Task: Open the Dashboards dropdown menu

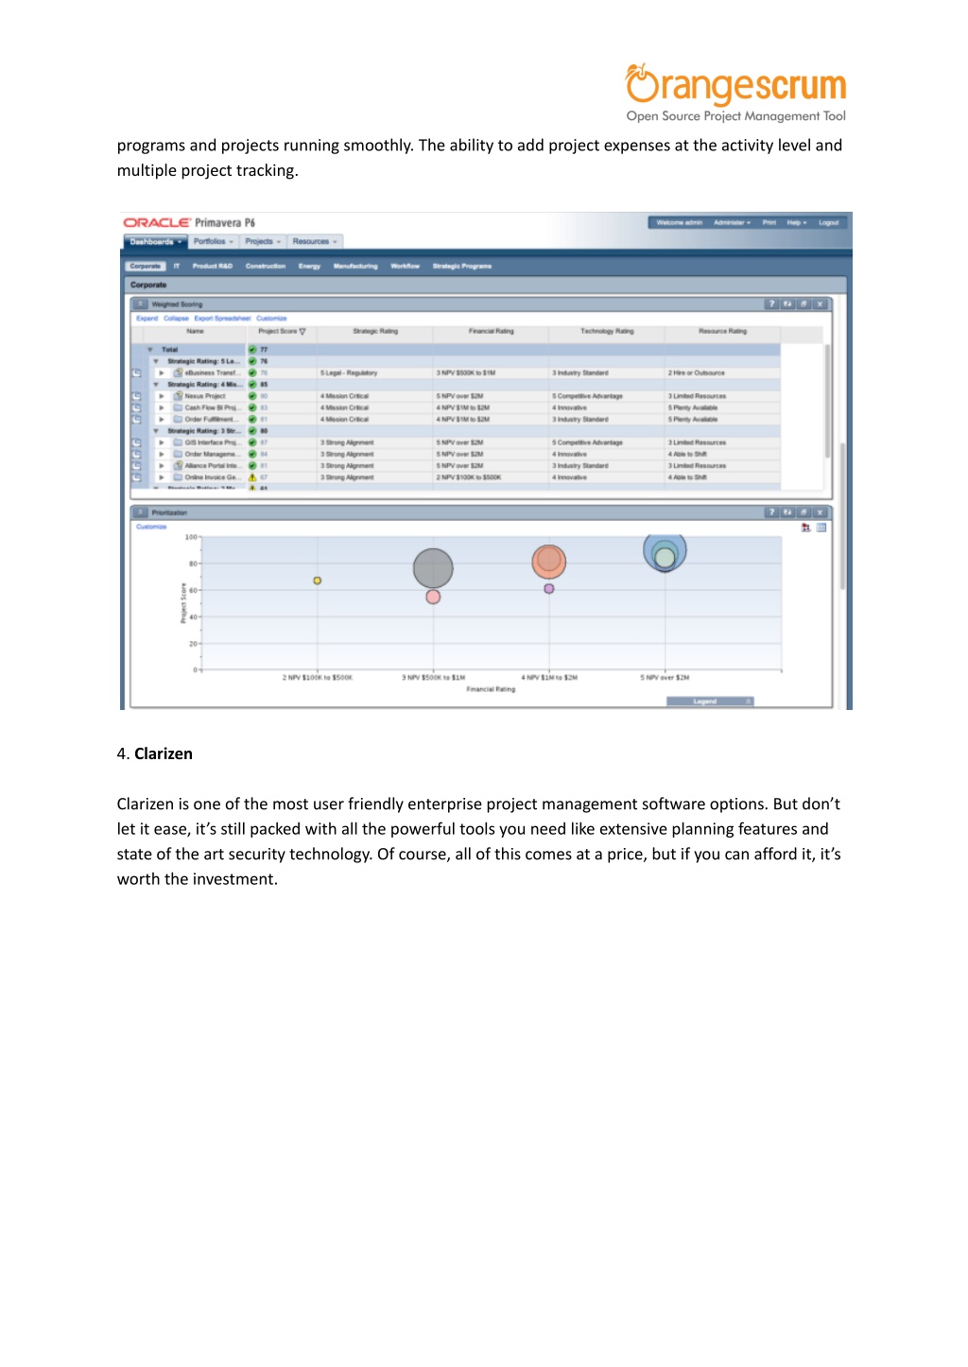Action: 155,242
